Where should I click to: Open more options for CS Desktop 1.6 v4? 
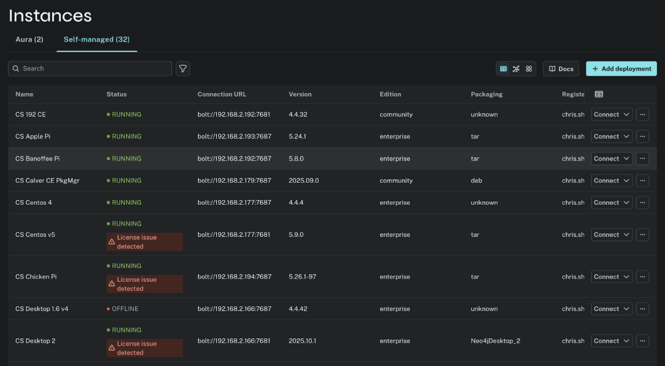coord(642,308)
